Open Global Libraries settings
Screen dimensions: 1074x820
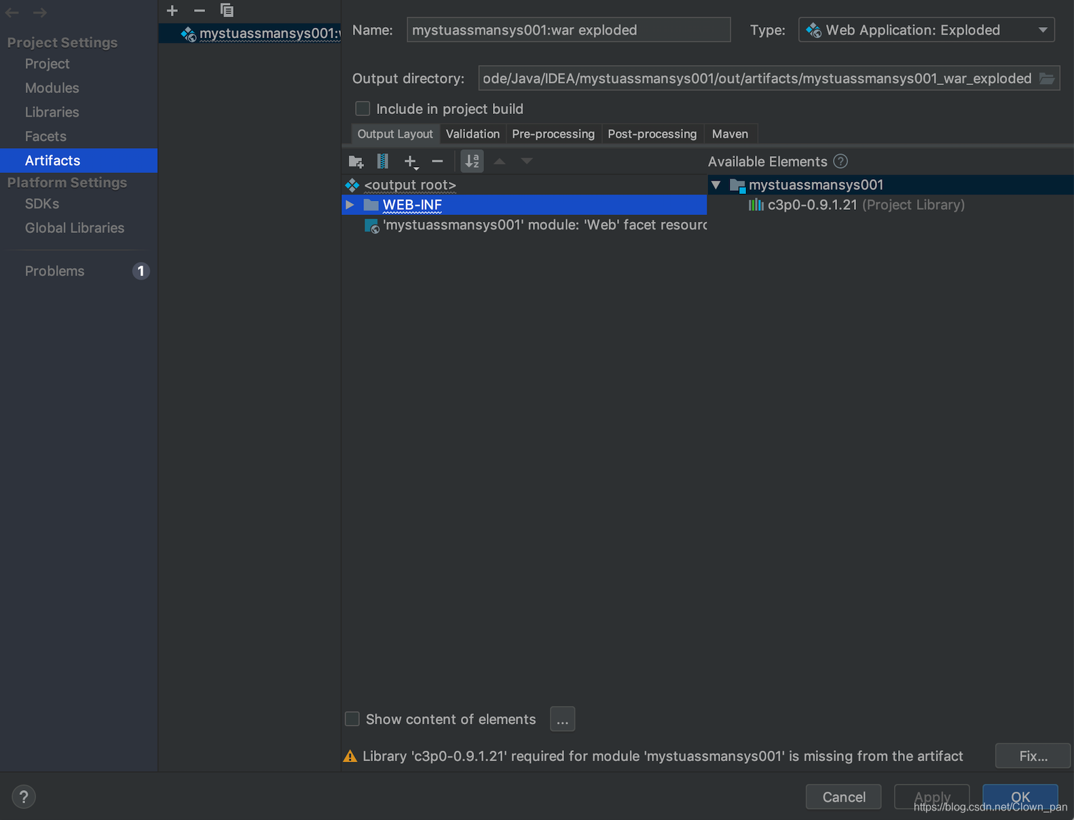(x=75, y=228)
